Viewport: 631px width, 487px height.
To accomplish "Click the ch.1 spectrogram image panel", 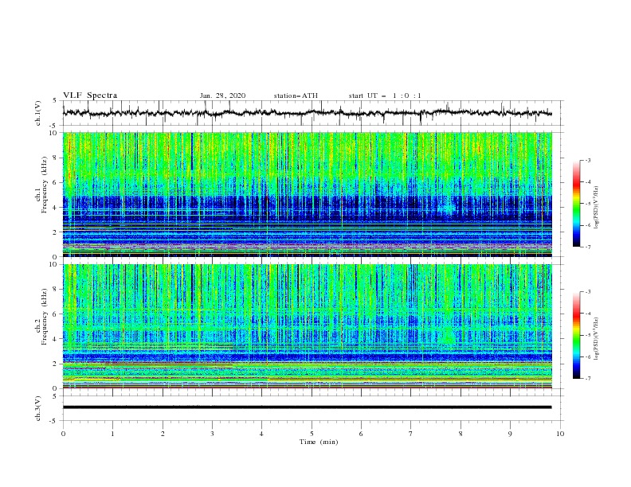I will click(307, 194).
